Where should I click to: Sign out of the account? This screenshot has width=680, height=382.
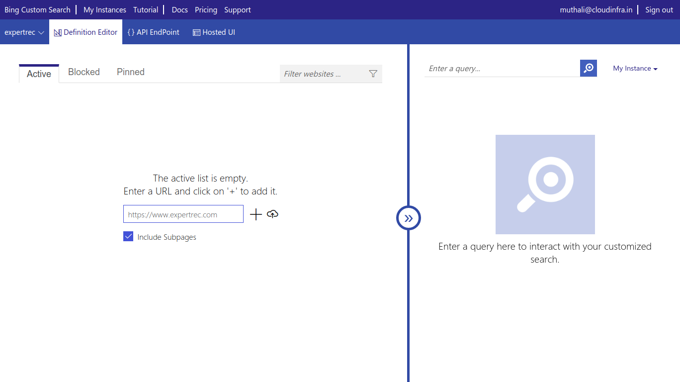tap(659, 9)
